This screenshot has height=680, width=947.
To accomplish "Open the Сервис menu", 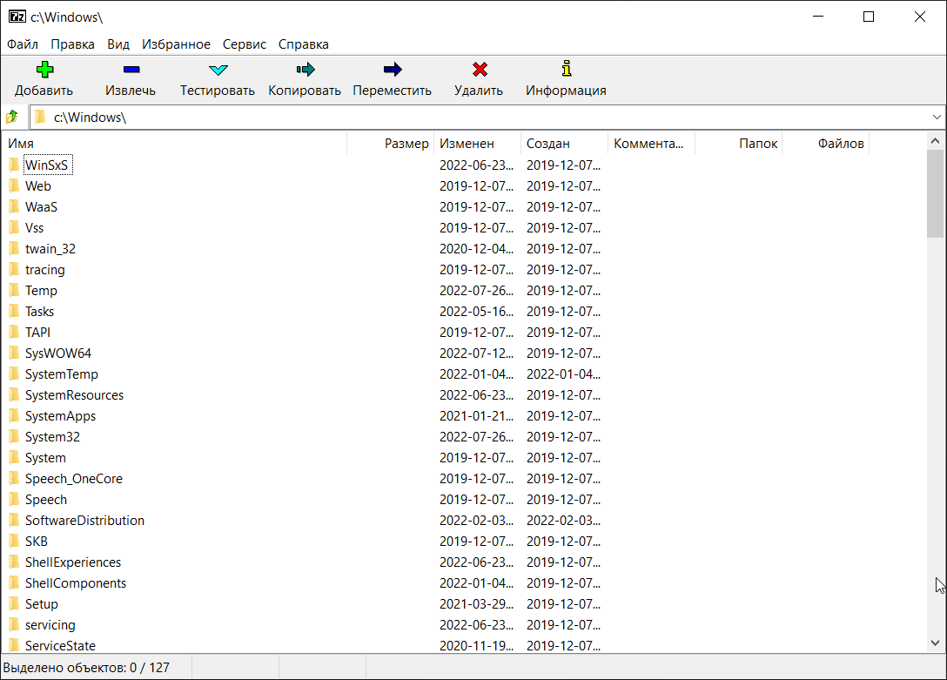I will pyautogui.click(x=244, y=44).
